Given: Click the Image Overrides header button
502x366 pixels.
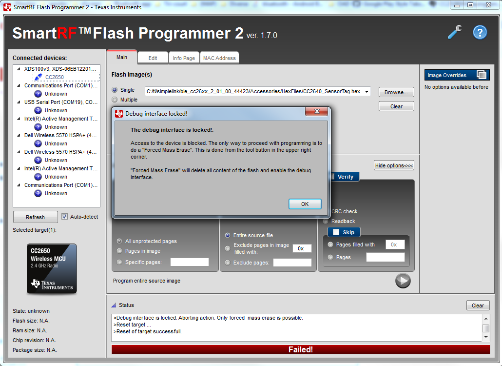Looking at the screenshot, I should tap(457, 75).
